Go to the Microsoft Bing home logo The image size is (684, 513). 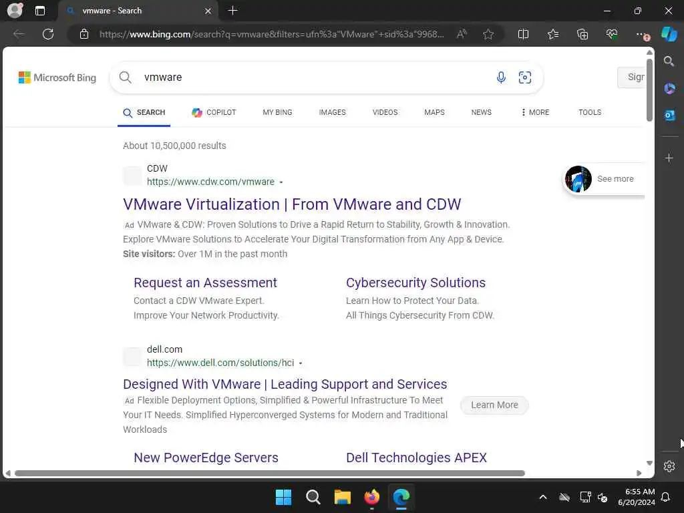pos(57,77)
